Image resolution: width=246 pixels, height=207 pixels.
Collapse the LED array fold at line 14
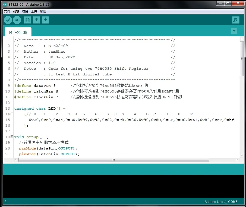tap(12, 114)
